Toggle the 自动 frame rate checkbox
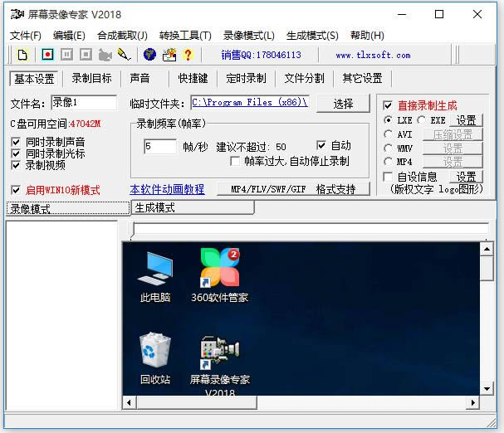The width and height of the screenshot is (504, 433). tap(321, 145)
